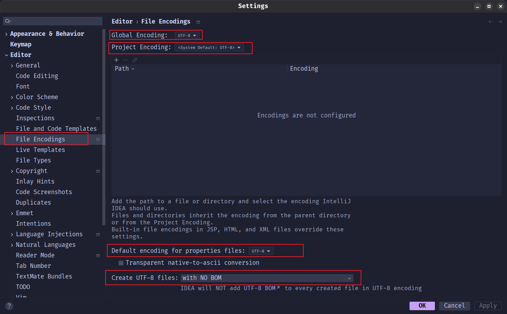The width and height of the screenshot is (507, 314).
Task: Select Live Templates in the sidebar
Action: [x=40, y=150]
